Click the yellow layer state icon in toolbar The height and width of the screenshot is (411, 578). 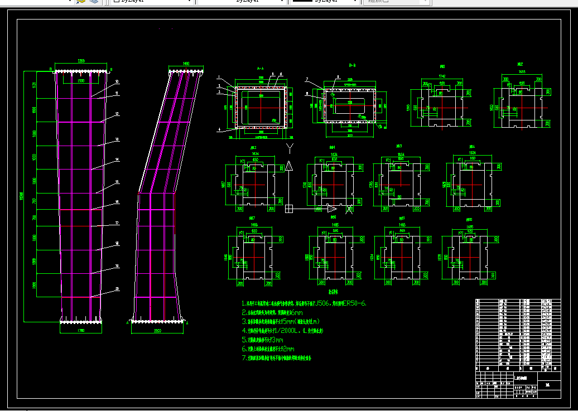[80, 1]
